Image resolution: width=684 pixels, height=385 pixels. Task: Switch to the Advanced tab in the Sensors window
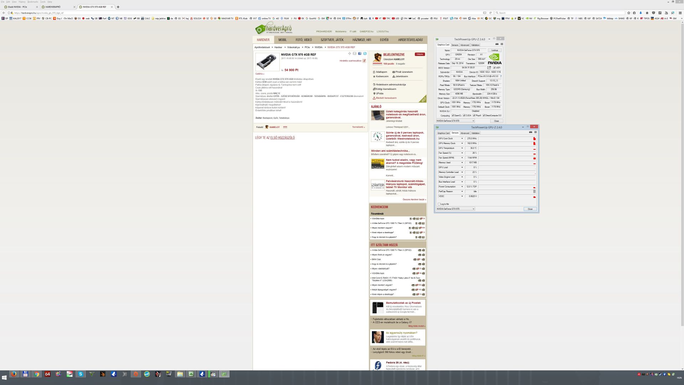465,133
